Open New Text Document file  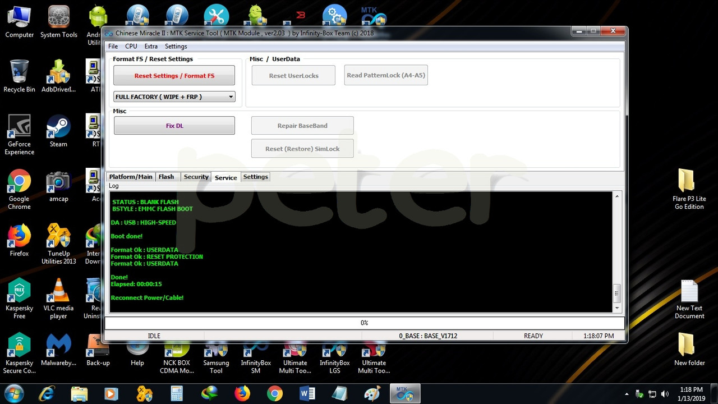[689, 299]
